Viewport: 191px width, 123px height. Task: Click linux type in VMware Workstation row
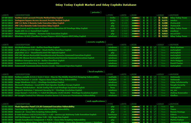click(113, 87)
